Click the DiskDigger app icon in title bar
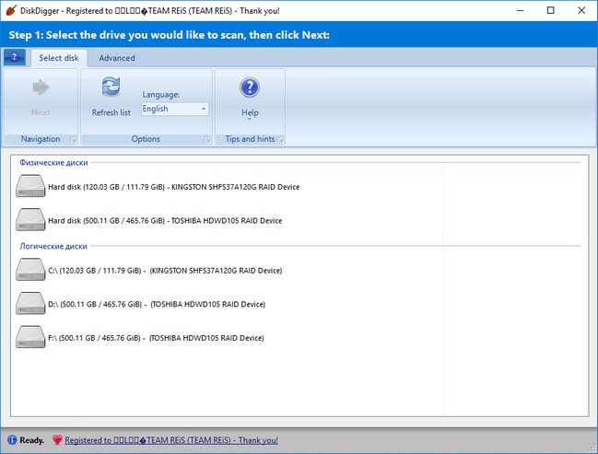Viewport: 598px width, 454px height. [x=11, y=10]
